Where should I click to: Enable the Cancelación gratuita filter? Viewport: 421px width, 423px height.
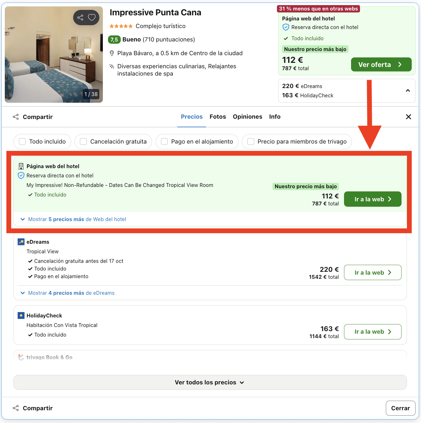point(83,141)
